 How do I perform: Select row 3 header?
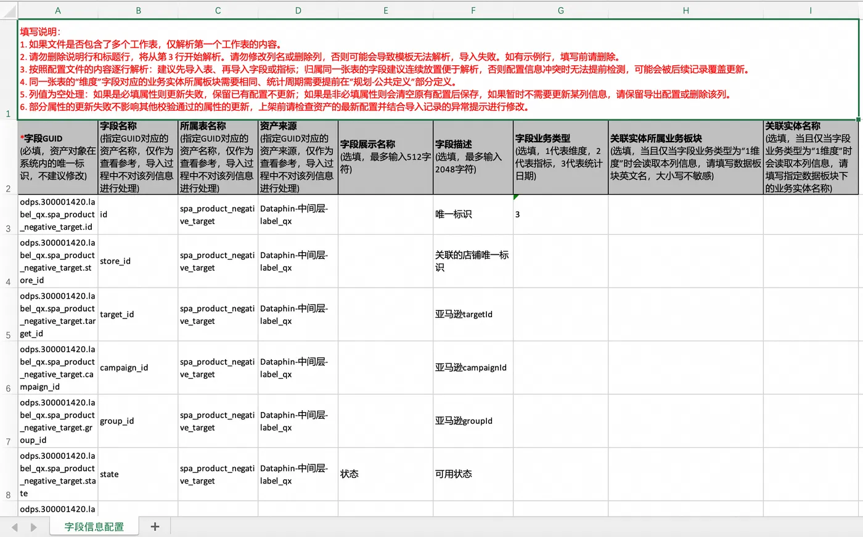pos(9,214)
